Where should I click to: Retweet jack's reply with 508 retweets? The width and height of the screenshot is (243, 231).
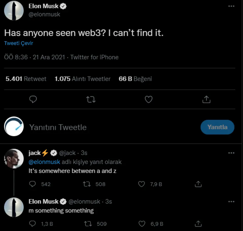87,184
